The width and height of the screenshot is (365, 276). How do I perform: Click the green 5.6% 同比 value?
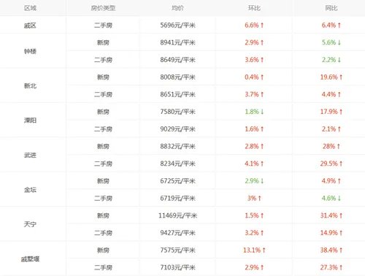331,42
